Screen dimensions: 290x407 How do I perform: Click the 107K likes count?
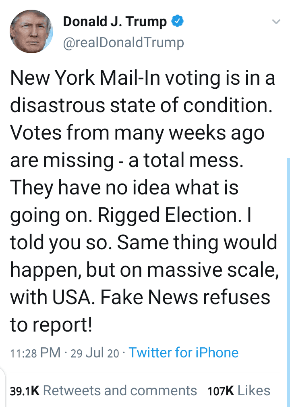[221, 391]
